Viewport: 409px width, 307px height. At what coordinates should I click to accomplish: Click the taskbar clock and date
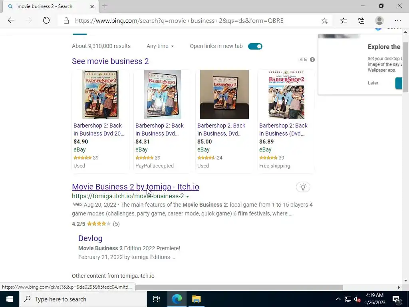click(375, 299)
